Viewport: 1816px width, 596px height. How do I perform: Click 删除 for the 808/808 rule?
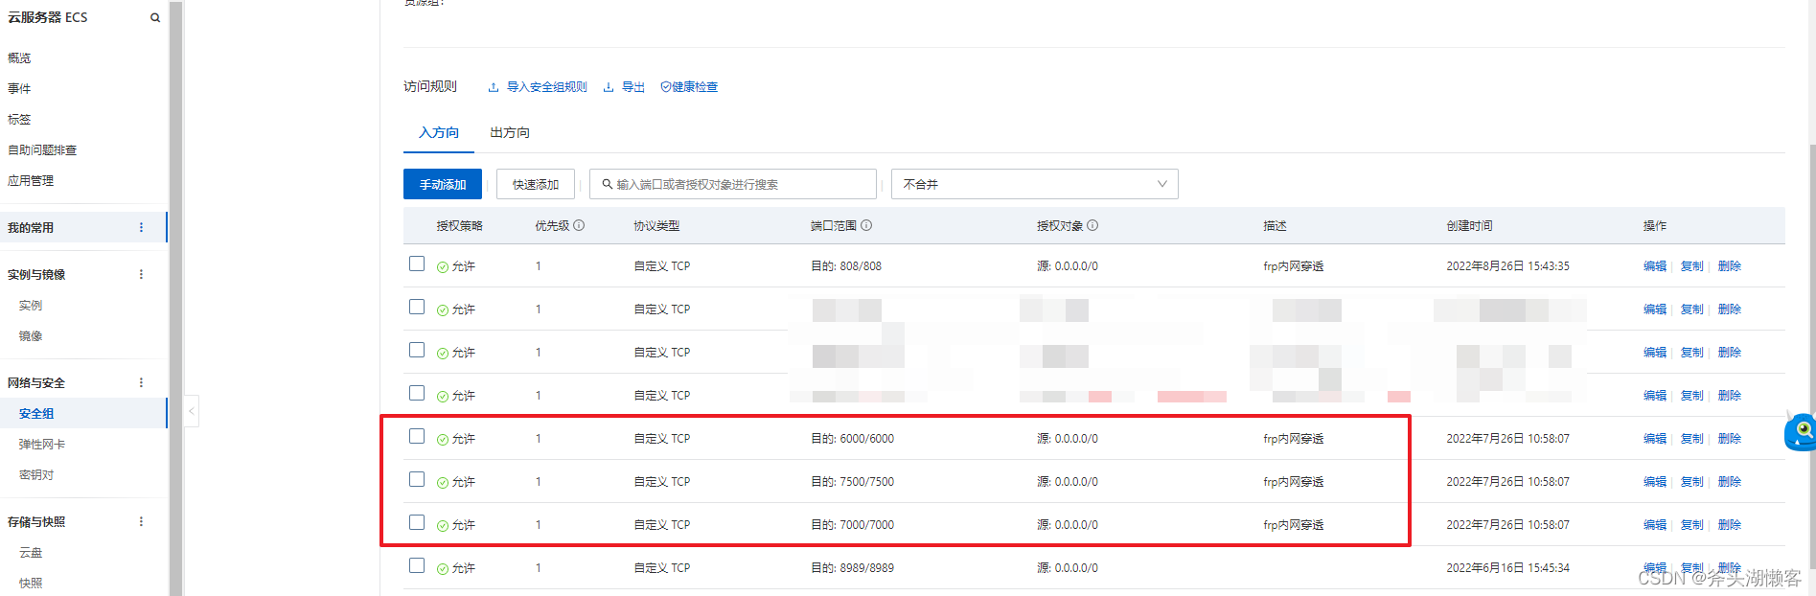coord(1730,266)
